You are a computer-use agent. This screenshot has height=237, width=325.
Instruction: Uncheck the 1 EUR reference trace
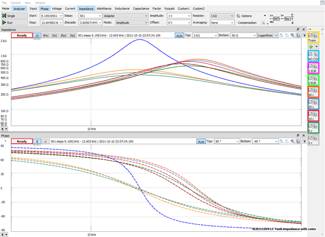click(311, 68)
